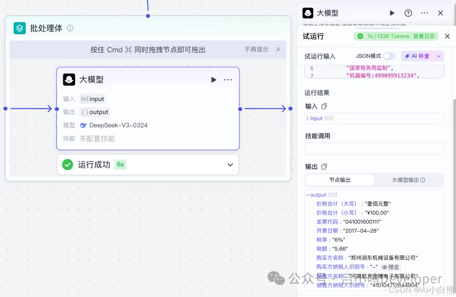Screen dimensions: 456x297
Task: Switch to the 节点输出 tab
Action: click(x=339, y=180)
